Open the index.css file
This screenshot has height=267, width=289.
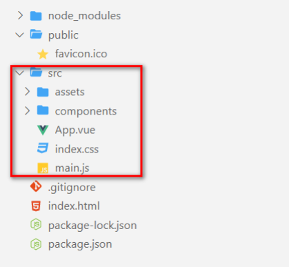[x=77, y=149]
